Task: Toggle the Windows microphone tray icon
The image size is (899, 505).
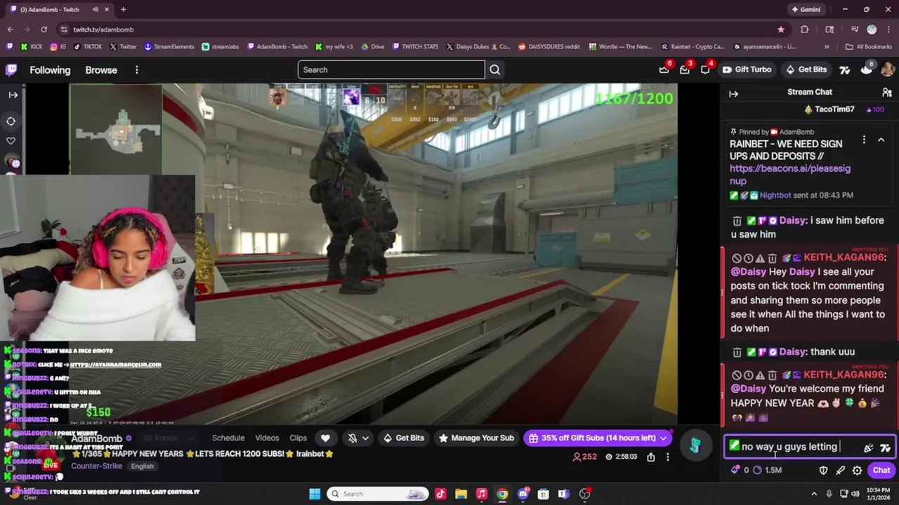Action: pos(829,494)
